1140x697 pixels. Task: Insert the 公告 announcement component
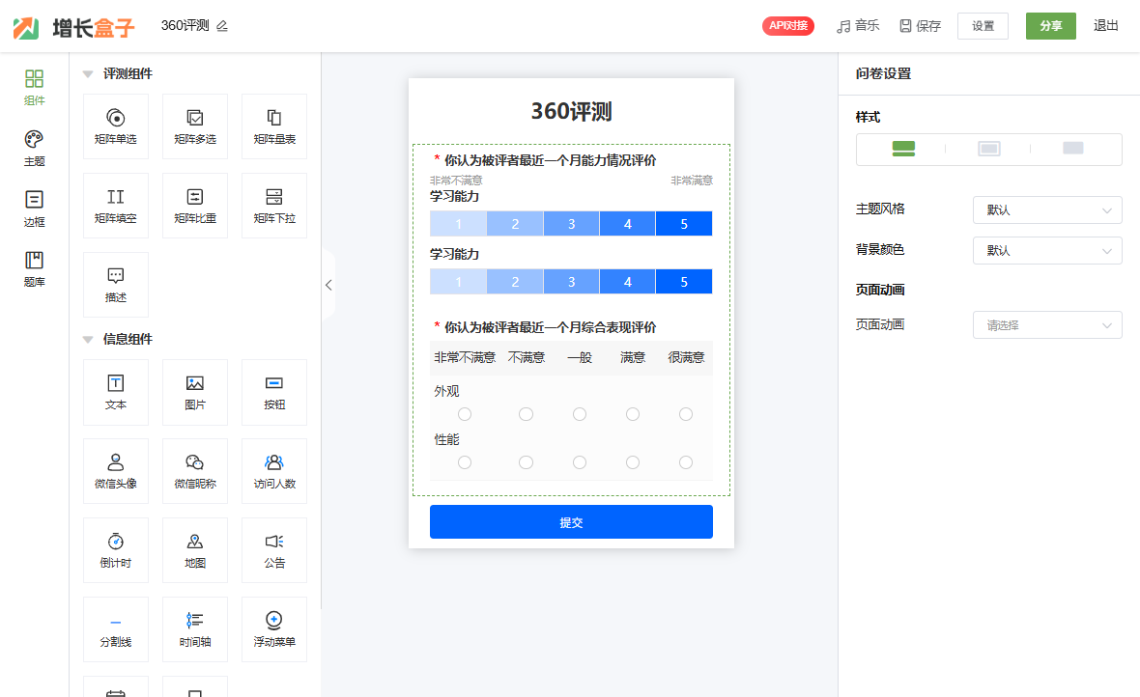[x=274, y=550]
